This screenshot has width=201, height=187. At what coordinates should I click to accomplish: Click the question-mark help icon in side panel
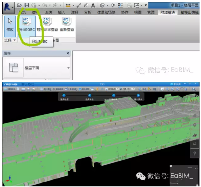click(x=195, y=153)
